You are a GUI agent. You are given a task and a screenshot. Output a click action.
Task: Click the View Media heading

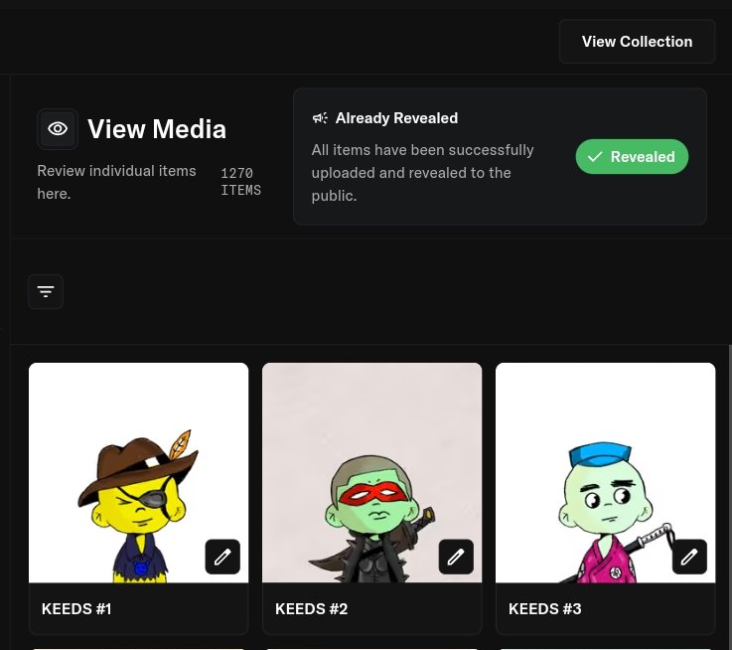pos(157,129)
